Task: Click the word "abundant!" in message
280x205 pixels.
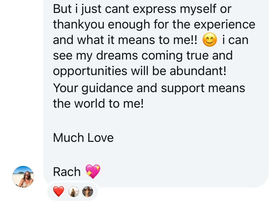Action: [198, 71]
